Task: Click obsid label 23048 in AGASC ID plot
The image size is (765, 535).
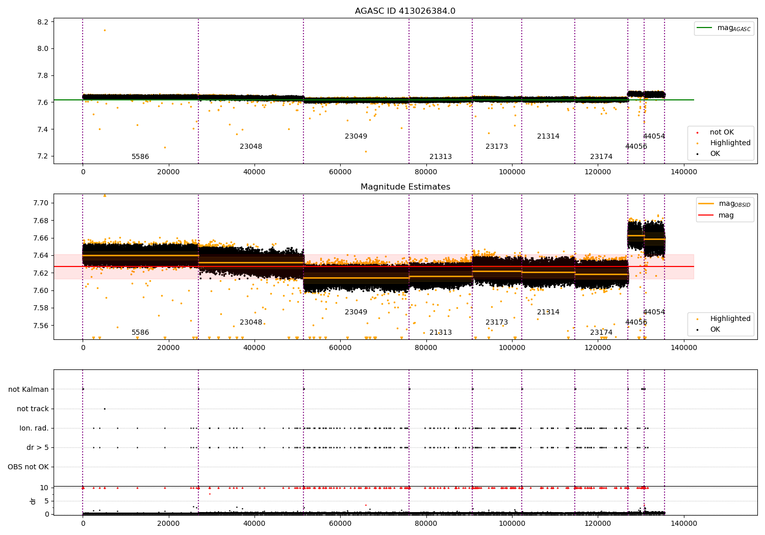Action: point(251,147)
